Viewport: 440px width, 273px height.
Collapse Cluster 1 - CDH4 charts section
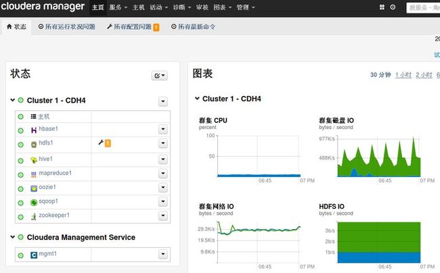click(x=197, y=98)
